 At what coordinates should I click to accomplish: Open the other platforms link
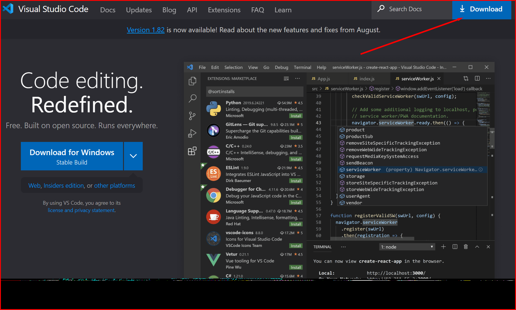(x=115, y=186)
